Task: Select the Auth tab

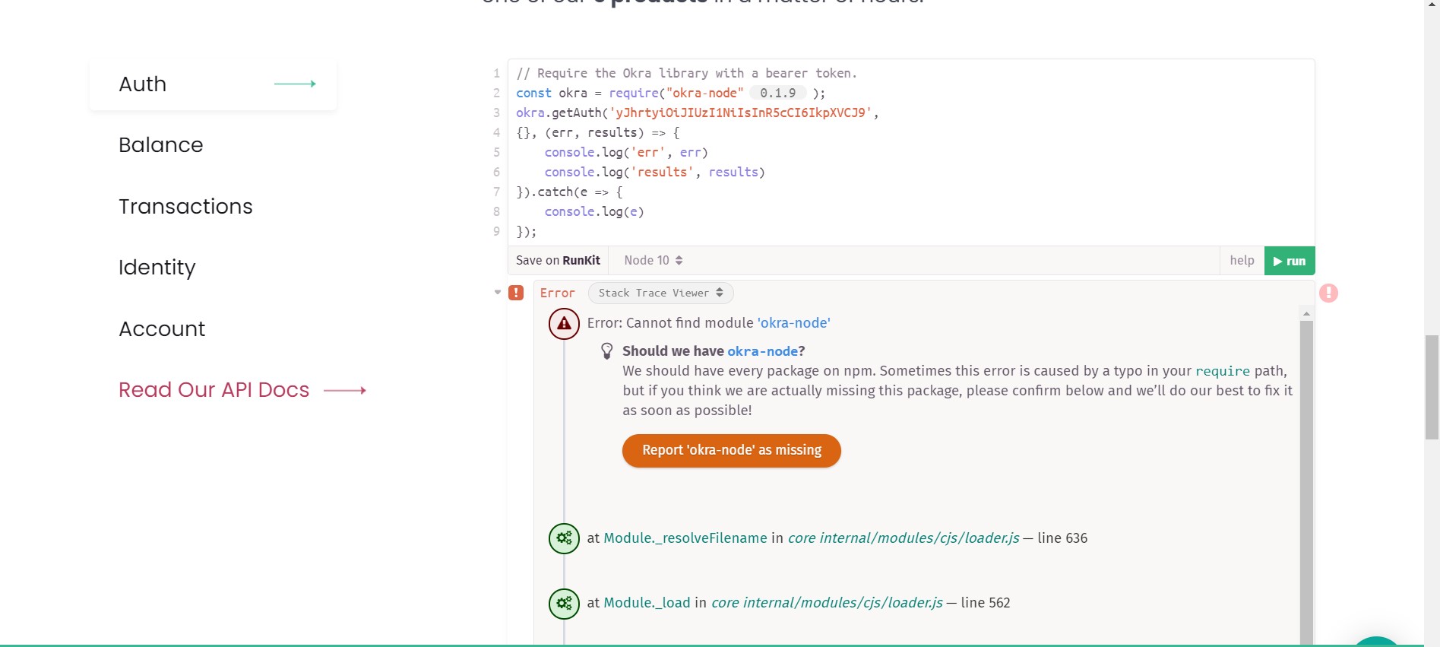Action: [x=213, y=84]
